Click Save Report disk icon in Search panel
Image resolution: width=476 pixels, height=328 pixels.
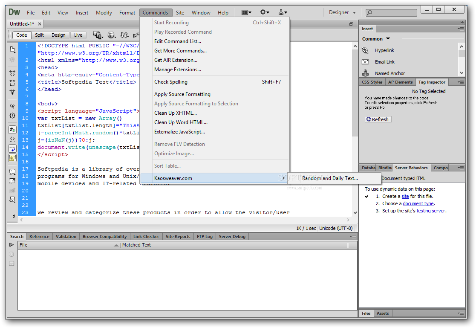click(12, 264)
